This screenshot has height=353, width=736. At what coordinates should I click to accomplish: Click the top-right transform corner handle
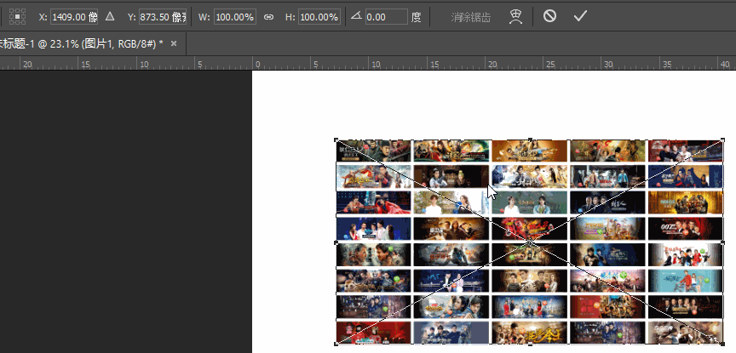(722, 139)
